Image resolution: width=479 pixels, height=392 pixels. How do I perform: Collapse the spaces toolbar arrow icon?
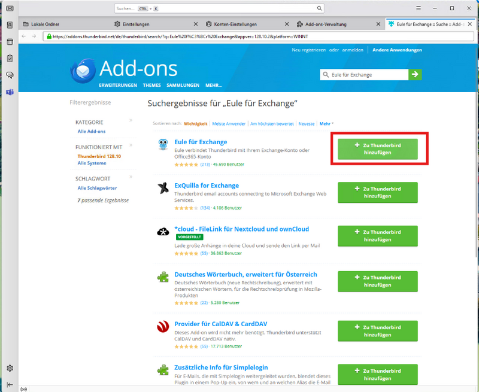tap(10, 385)
